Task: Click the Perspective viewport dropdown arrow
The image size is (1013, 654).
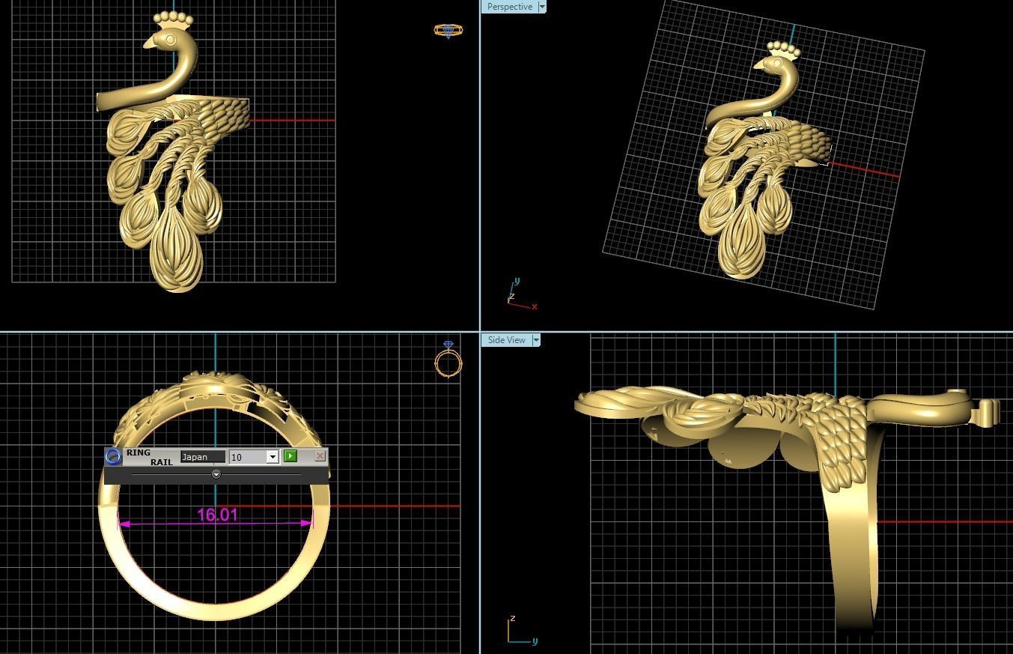Action: pos(542,7)
